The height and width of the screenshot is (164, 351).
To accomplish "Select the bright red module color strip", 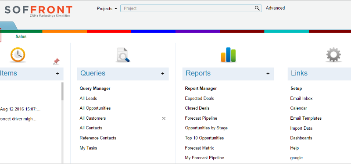I will [x=109, y=32].
